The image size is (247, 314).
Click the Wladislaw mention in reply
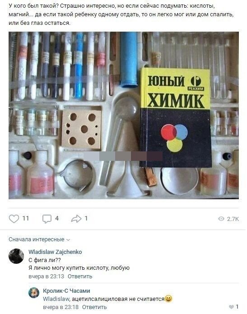pos(56,299)
